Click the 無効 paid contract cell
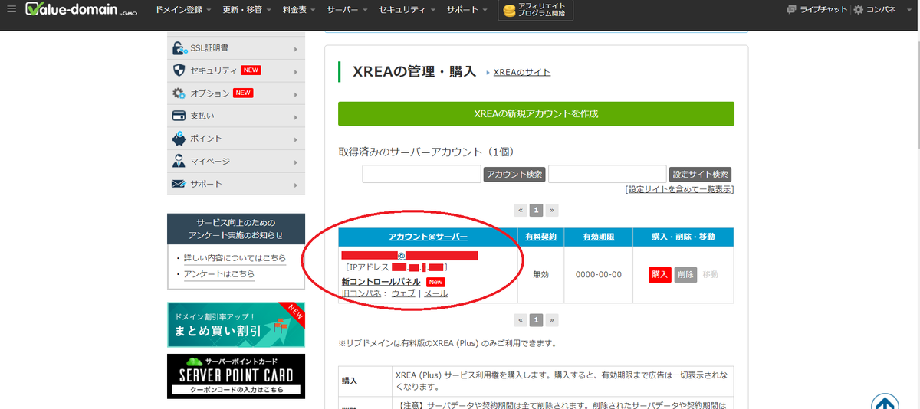This screenshot has height=409, width=920. [x=541, y=274]
